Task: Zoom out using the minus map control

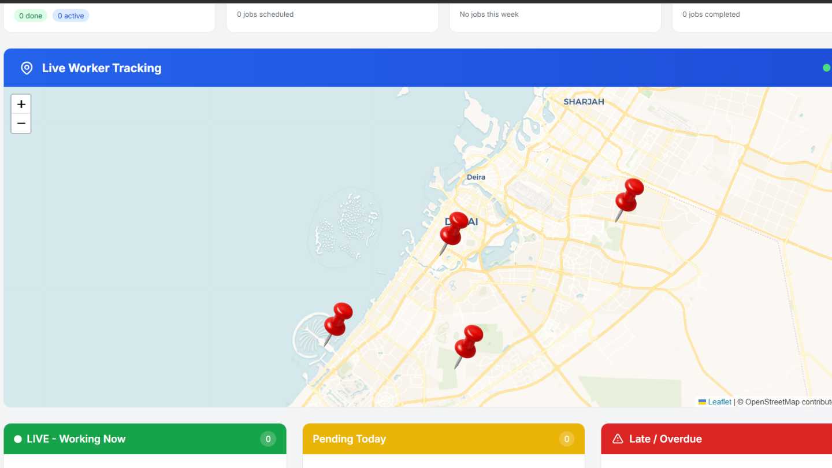Action: point(21,123)
